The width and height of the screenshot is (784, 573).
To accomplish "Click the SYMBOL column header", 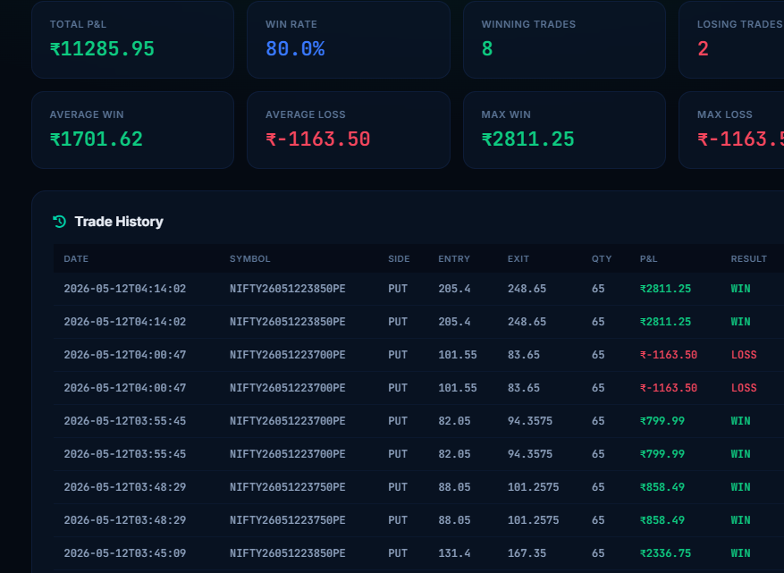I will point(250,258).
